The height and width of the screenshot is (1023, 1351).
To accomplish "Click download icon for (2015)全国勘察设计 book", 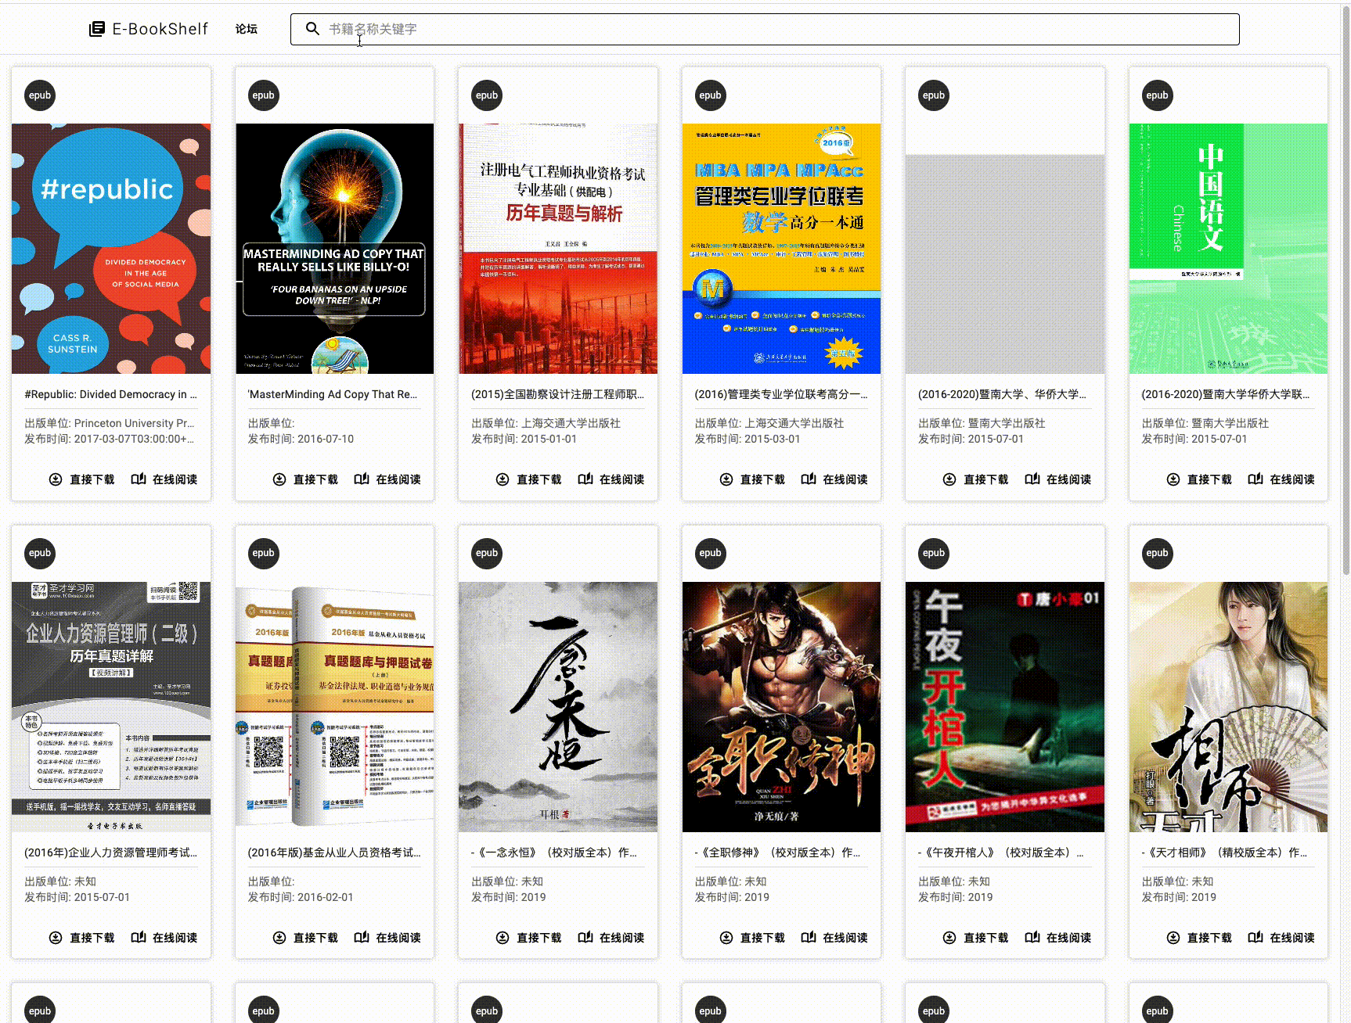I will (x=503, y=479).
